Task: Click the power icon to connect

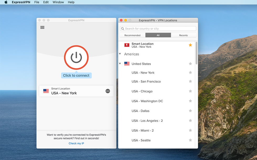Action: [x=76, y=58]
